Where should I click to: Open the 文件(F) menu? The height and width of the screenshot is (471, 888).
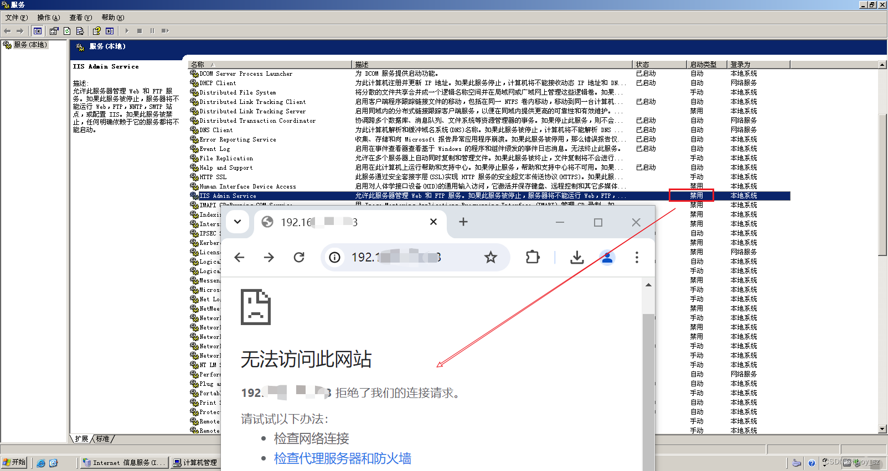click(17, 18)
